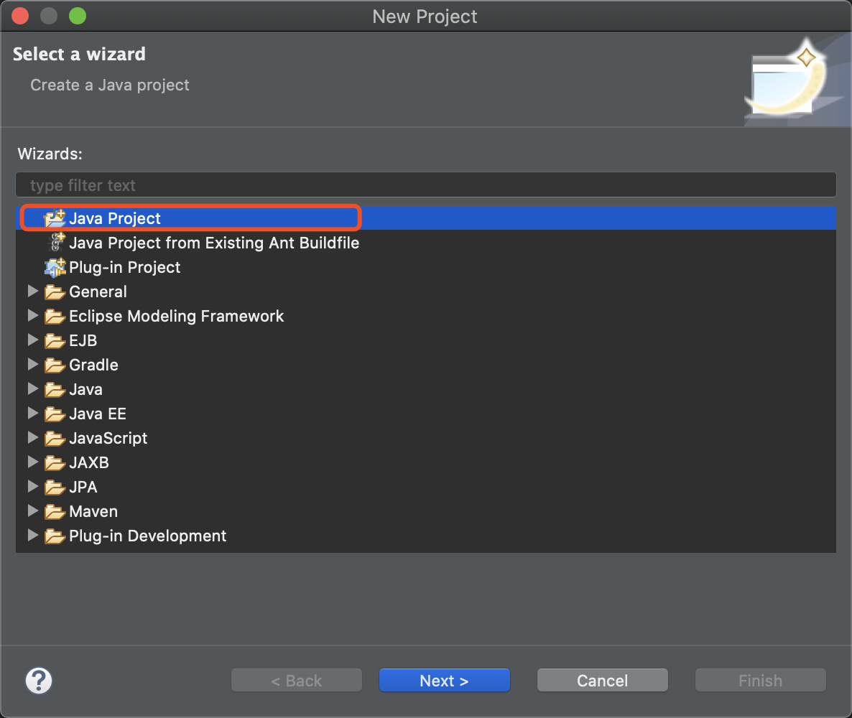852x718 pixels.
Task: Click the Plug-in Project icon
Action: pos(55,266)
